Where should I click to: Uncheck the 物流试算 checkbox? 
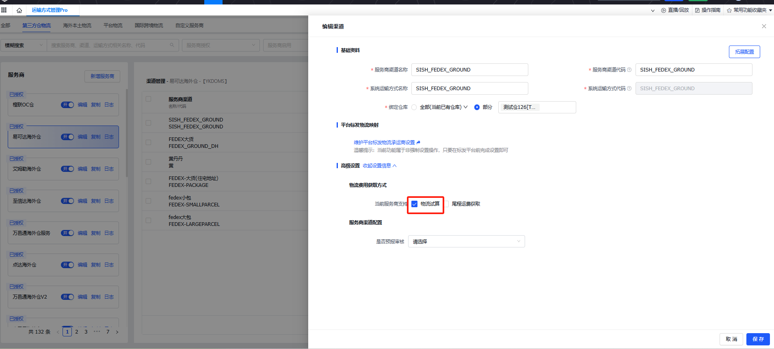pos(414,204)
